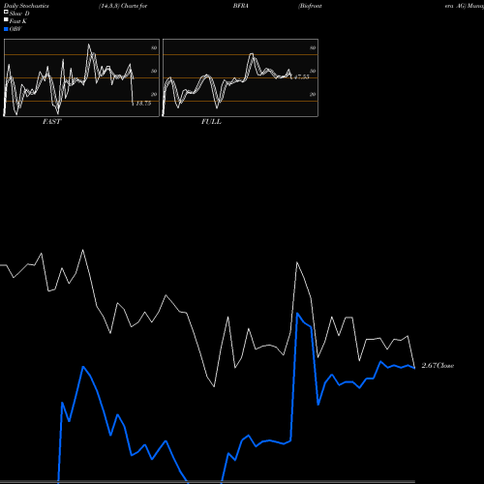Click the Slow D legend swatch
Image resolution: width=484 pixels, height=484 pixels.
click(x=6, y=13)
